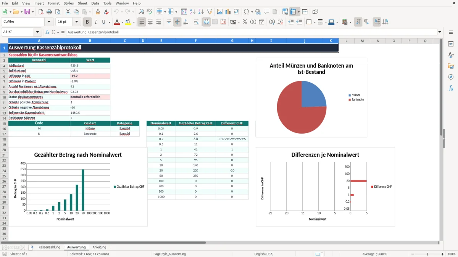Click Sort Descending icon
458x257 pixels.
click(201, 12)
